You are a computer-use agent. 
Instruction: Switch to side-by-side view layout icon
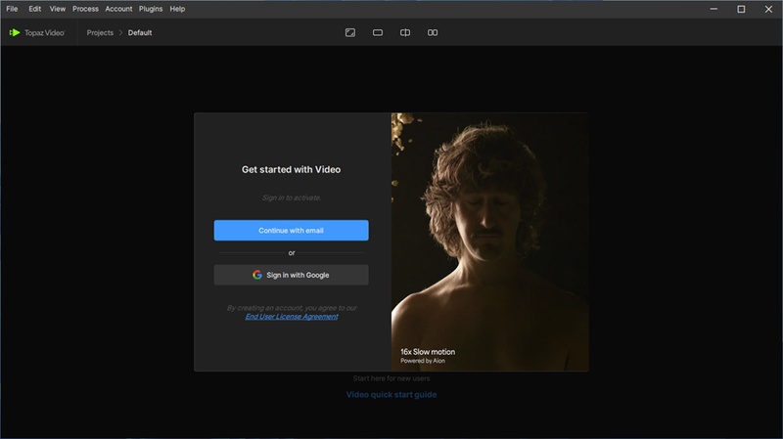pyautogui.click(x=433, y=32)
